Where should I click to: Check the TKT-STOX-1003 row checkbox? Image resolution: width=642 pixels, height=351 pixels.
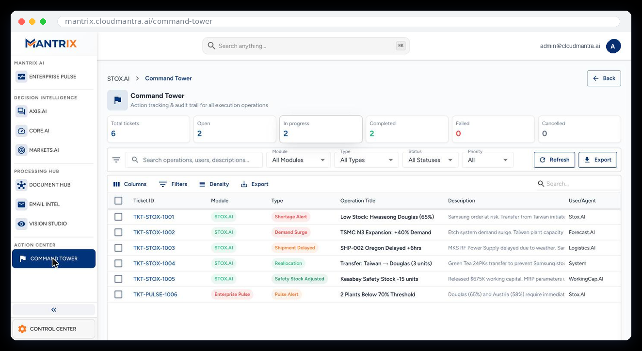click(x=118, y=248)
